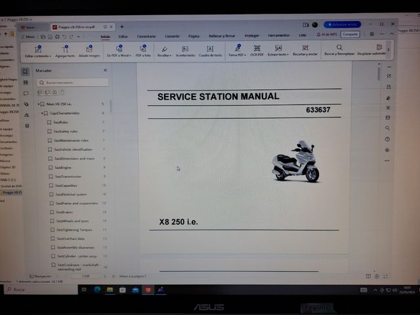
Task: Open the Menú button
Action: [28, 37]
